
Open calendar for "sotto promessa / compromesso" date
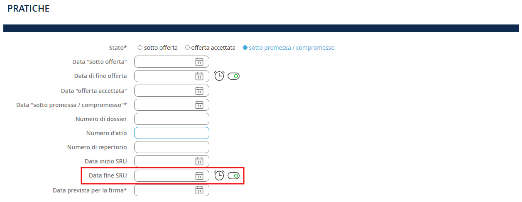pyautogui.click(x=199, y=105)
